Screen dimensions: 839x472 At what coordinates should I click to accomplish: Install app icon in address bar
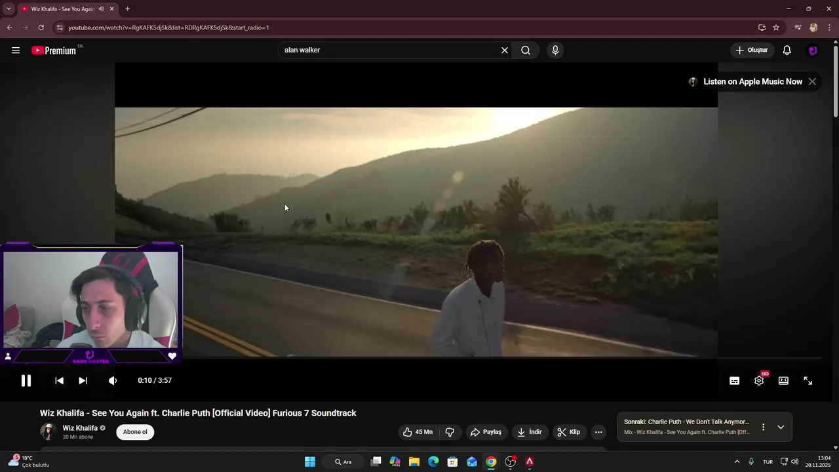(x=762, y=28)
